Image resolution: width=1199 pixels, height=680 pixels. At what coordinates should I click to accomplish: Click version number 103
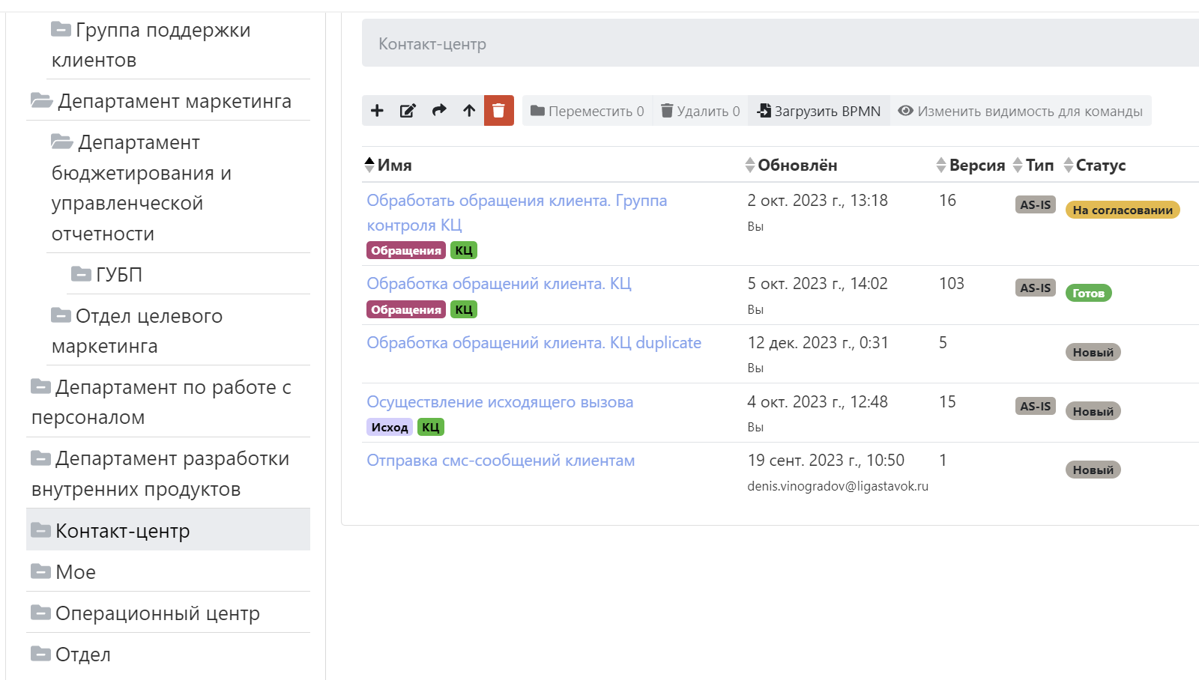pos(952,283)
